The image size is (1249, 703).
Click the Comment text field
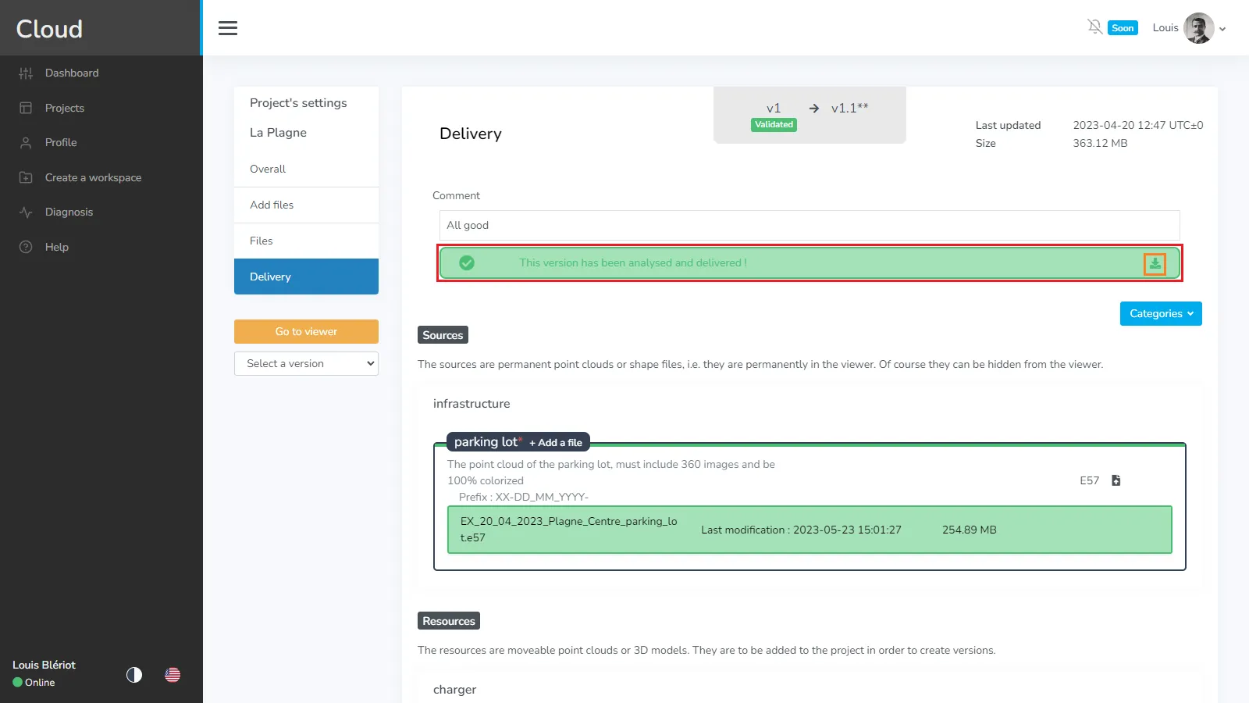[809, 226]
